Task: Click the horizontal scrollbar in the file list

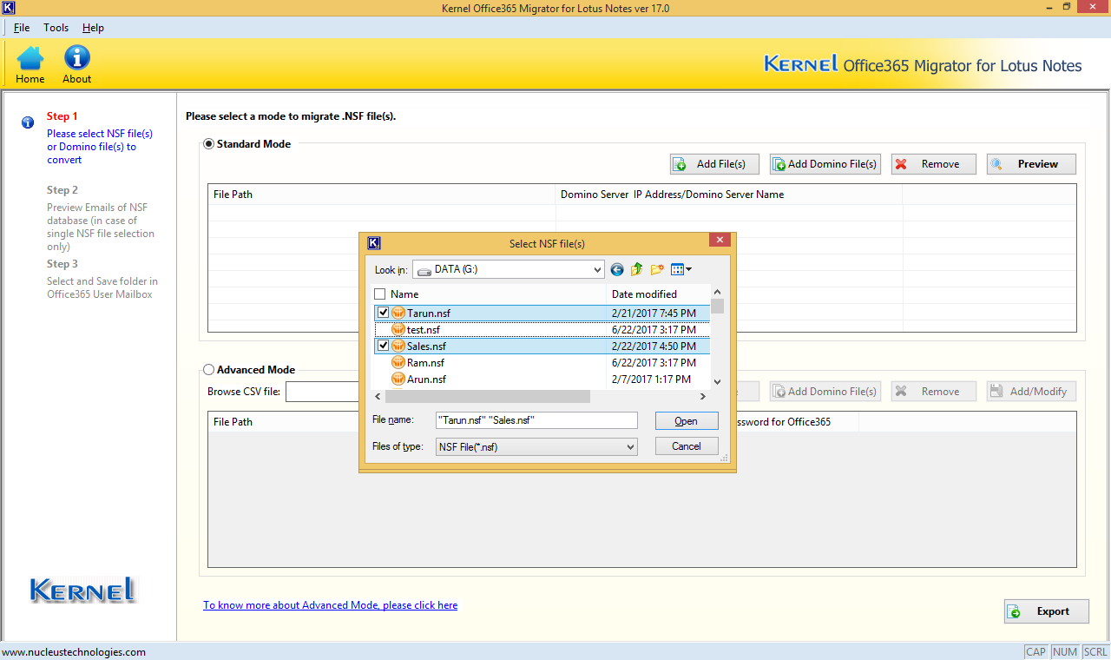Action: tap(488, 397)
